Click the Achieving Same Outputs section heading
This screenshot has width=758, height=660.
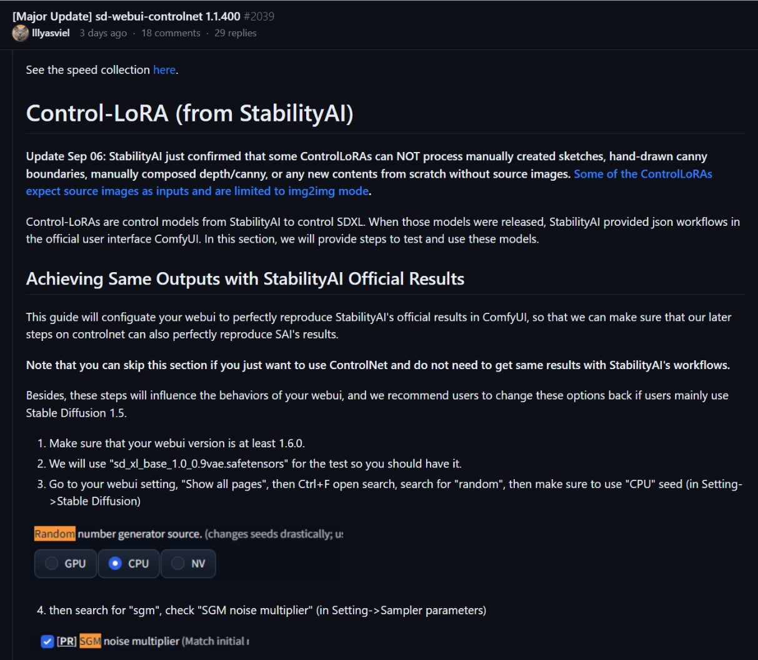[245, 279]
